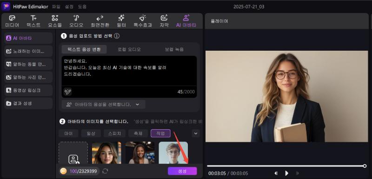Open the 요소들 elements panel
This screenshot has height=179, width=372.
coord(55,21)
